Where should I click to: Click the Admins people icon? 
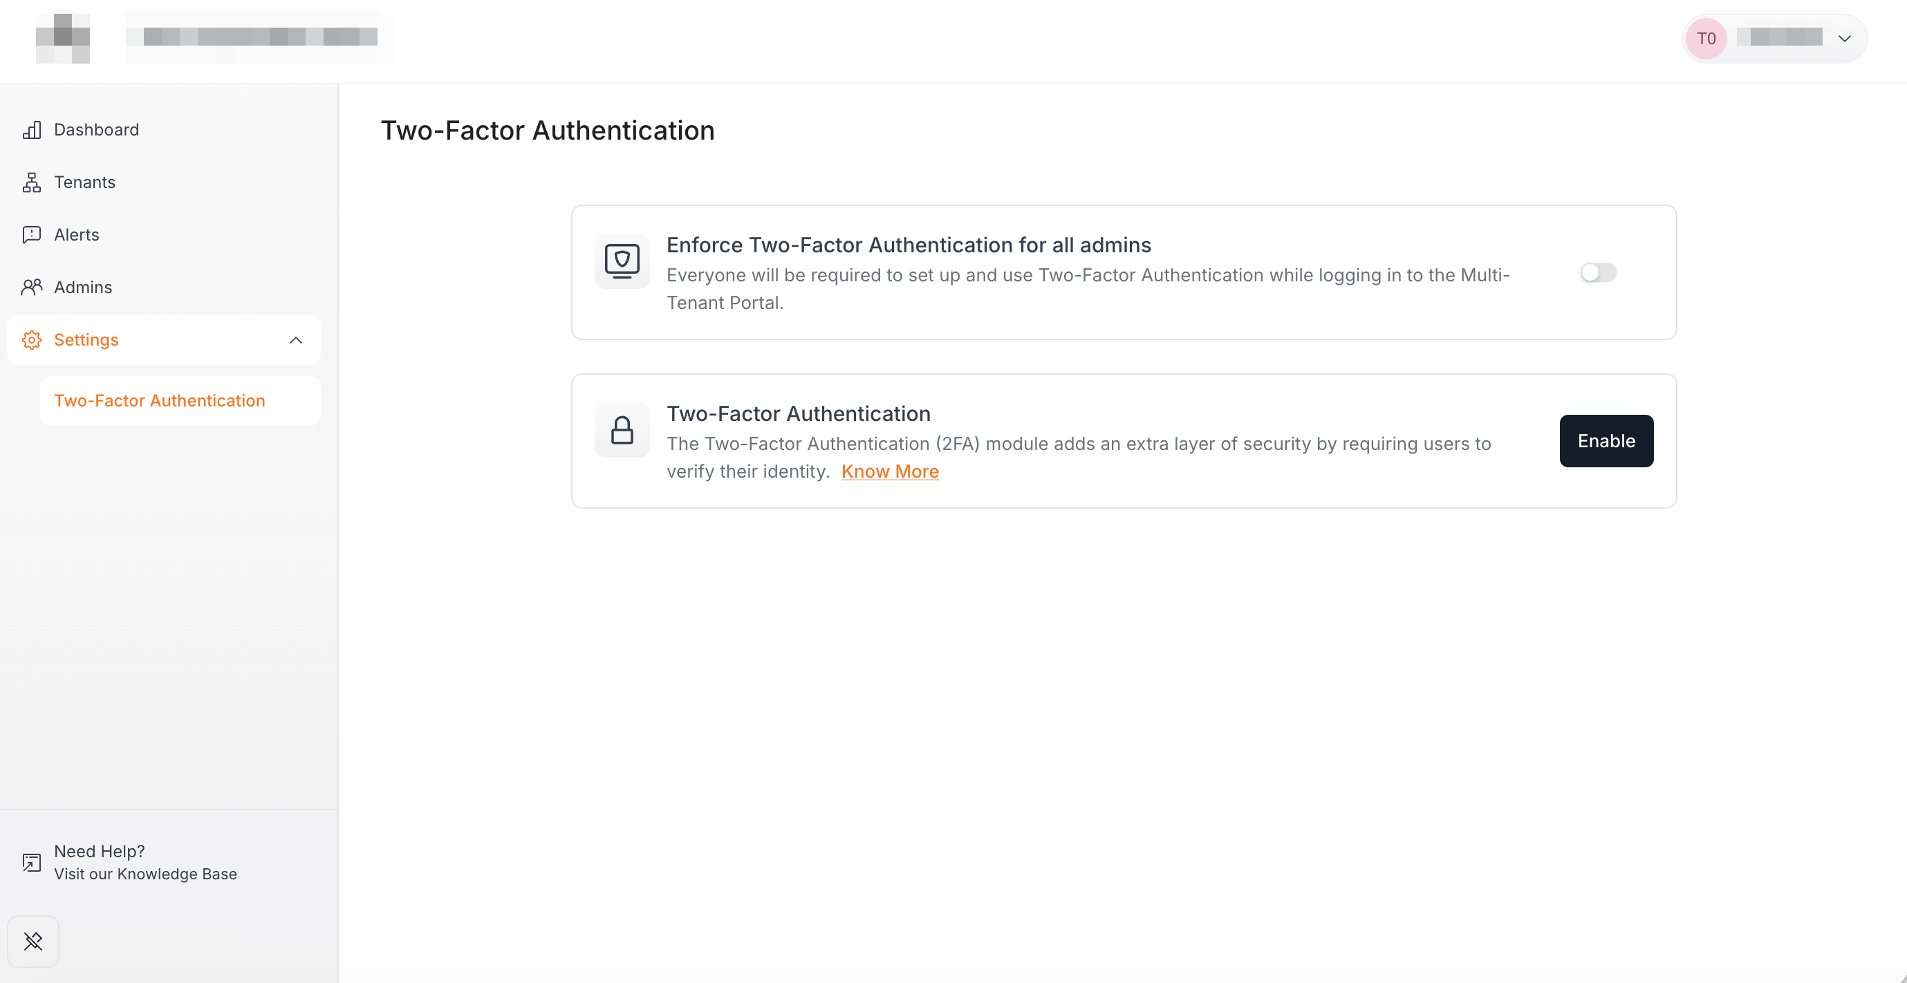(32, 287)
